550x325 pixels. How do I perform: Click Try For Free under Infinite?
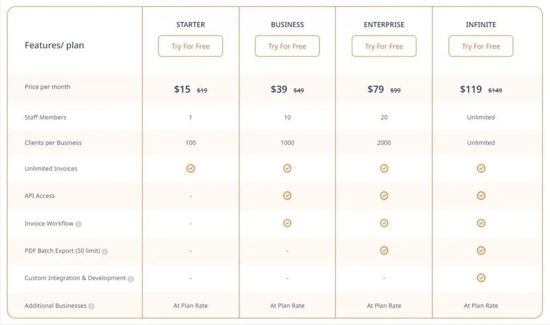tap(481, 46)
